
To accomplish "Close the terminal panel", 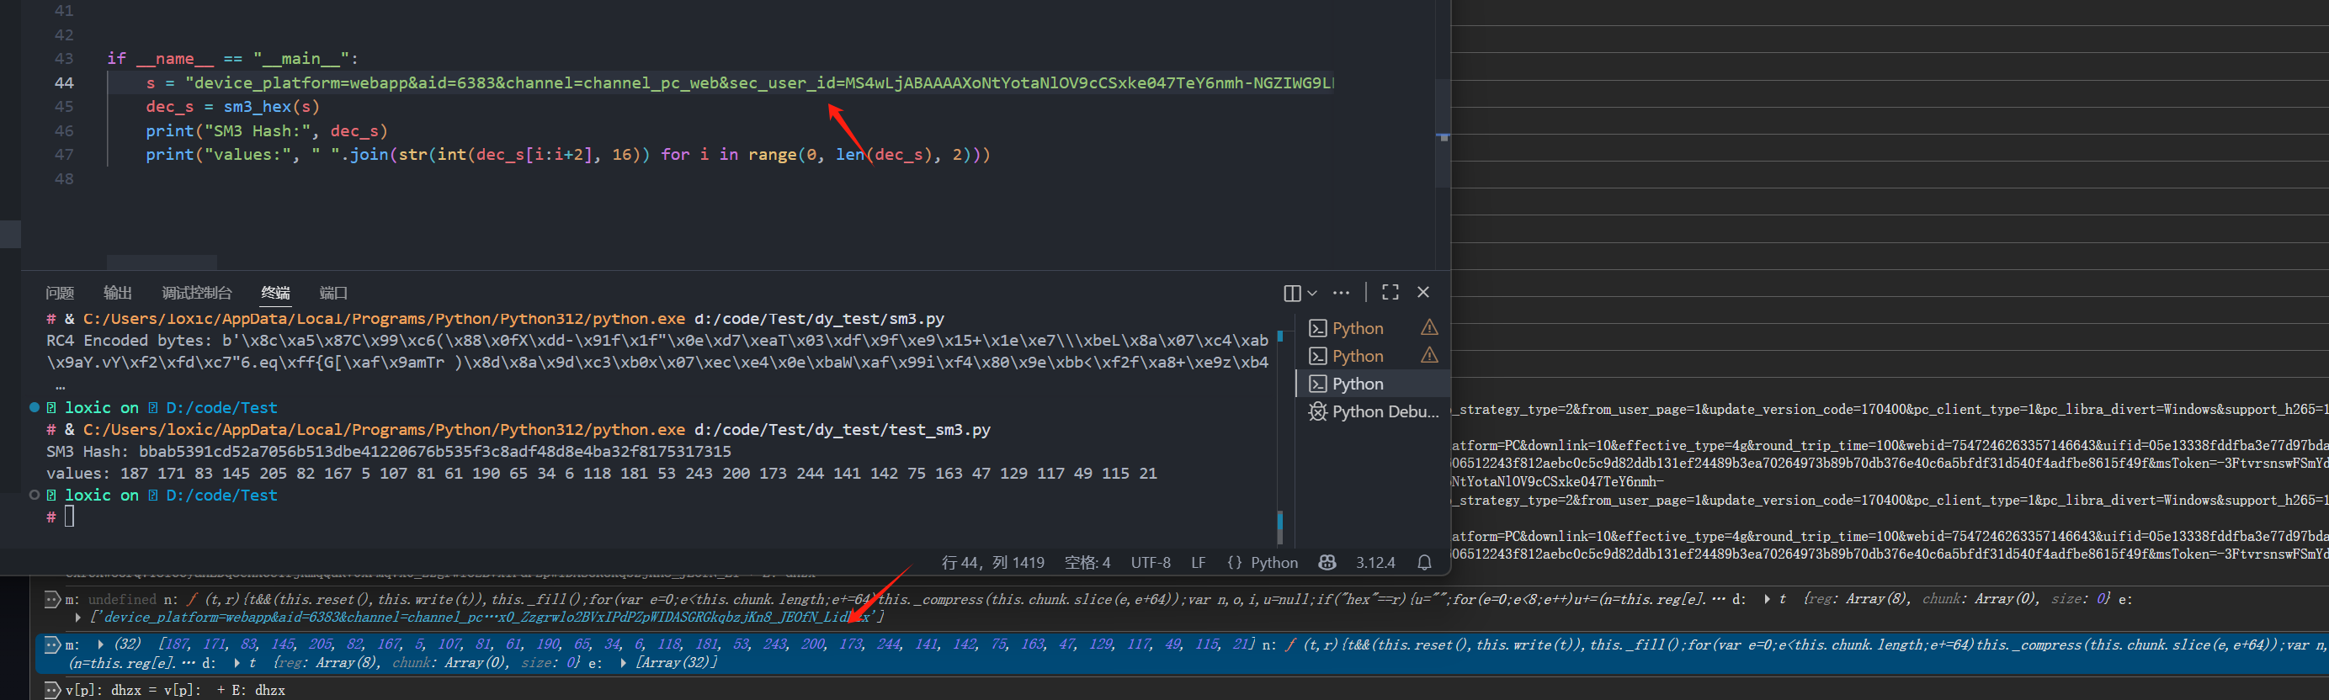I will [1423, 292].
